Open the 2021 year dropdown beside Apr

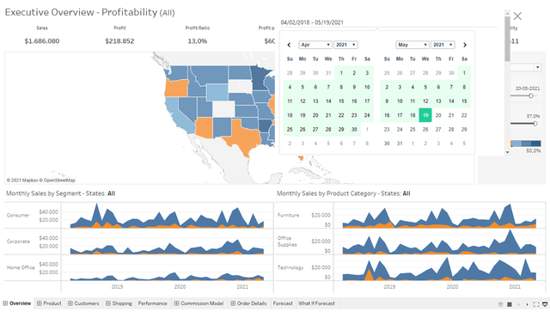pos(345,45)
